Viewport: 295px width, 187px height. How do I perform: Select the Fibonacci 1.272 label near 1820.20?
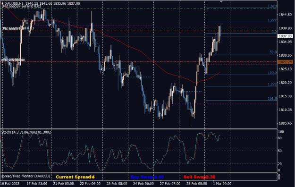tap(272, 85)
